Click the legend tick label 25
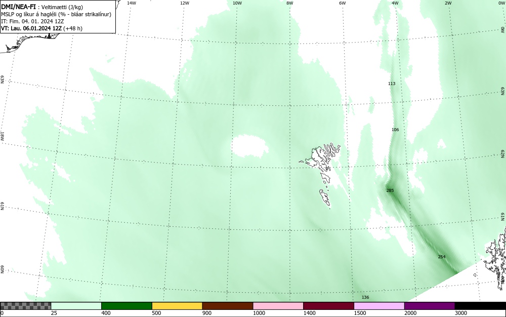The image size is (506, 317). [54, 313]
